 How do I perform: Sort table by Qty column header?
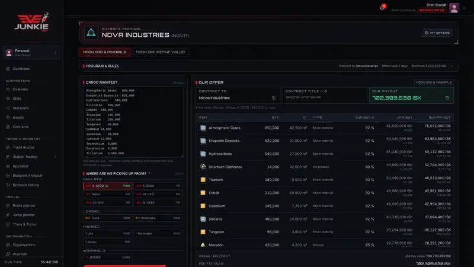click(275, 117)
